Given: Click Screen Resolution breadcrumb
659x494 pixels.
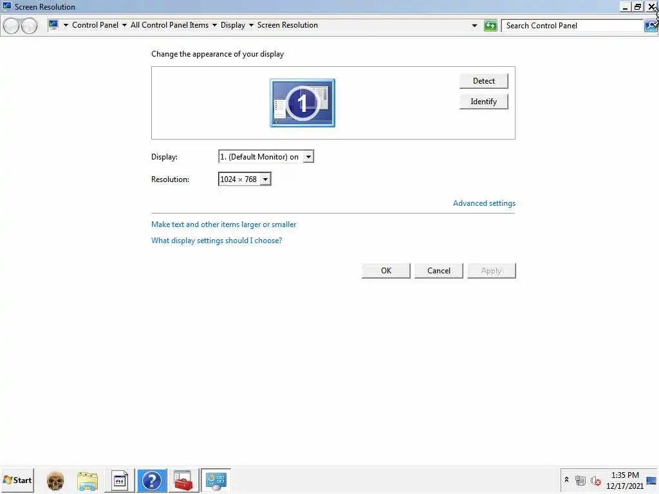Looking at the screenshot, I should click(x=288, y=25).
